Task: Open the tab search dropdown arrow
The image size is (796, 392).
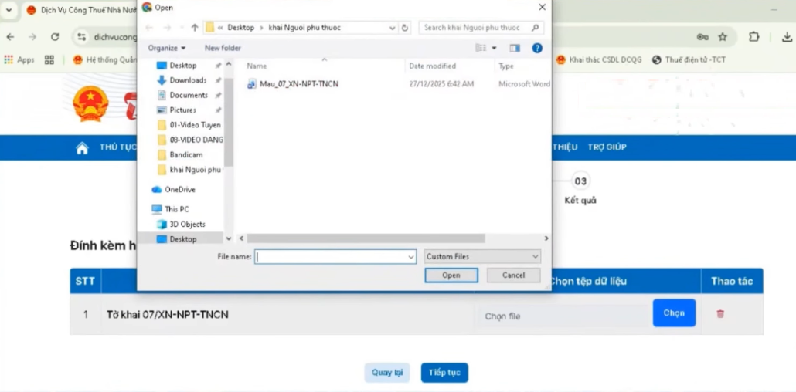Action: click(9, 9)
